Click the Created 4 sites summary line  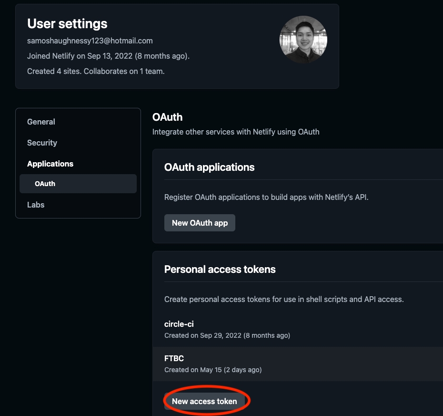tap(96, 71)
